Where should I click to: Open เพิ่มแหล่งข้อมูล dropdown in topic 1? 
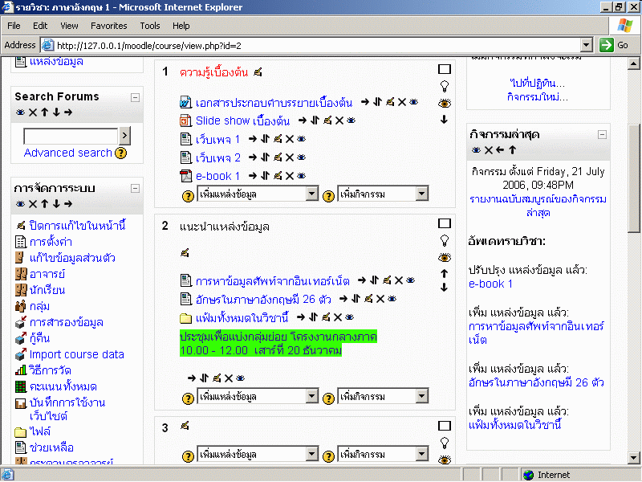point(258,194)
